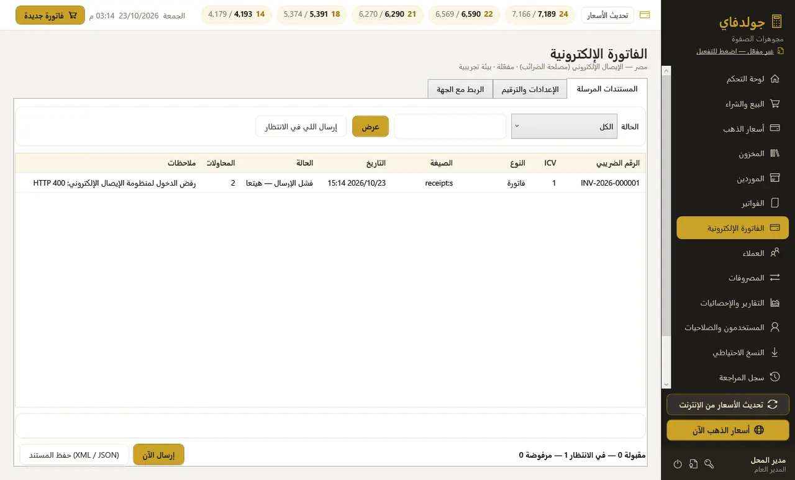
Task: Click the key icon to change password
Action: pos(709,464)
